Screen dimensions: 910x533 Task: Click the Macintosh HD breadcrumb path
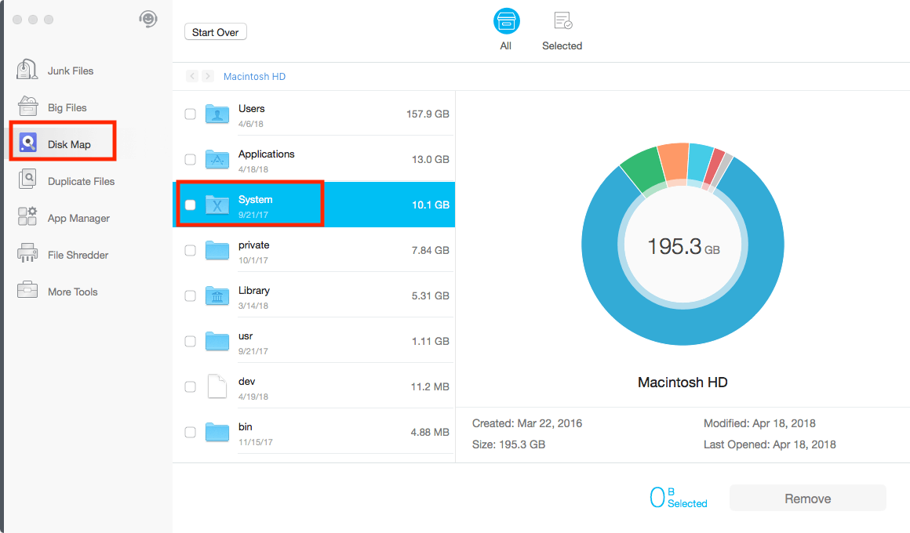254,77
